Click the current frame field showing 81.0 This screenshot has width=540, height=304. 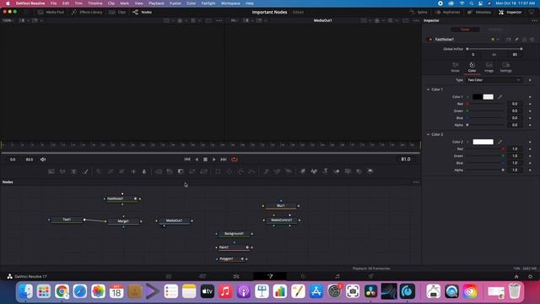point(406,160)
